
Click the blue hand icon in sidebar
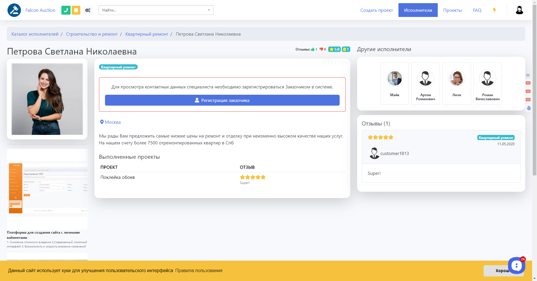coord(528,108)
